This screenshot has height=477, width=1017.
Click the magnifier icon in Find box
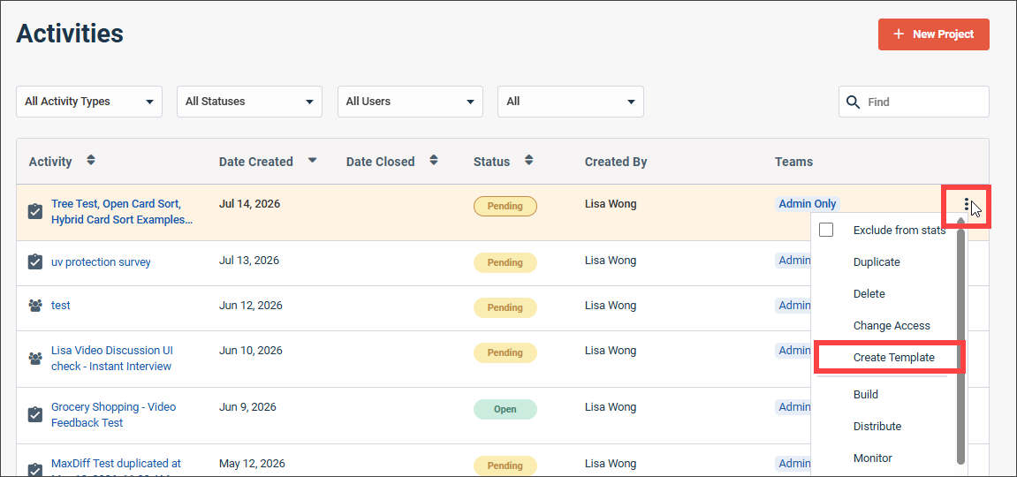[854, 102]
